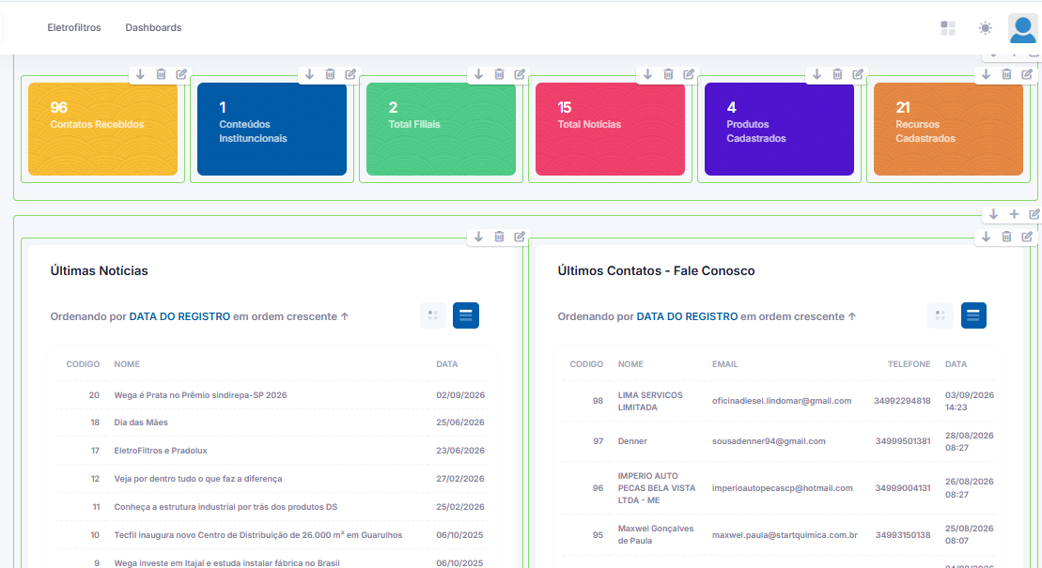Select contact email sousadenner94@gmail.com

pos(769,441)
